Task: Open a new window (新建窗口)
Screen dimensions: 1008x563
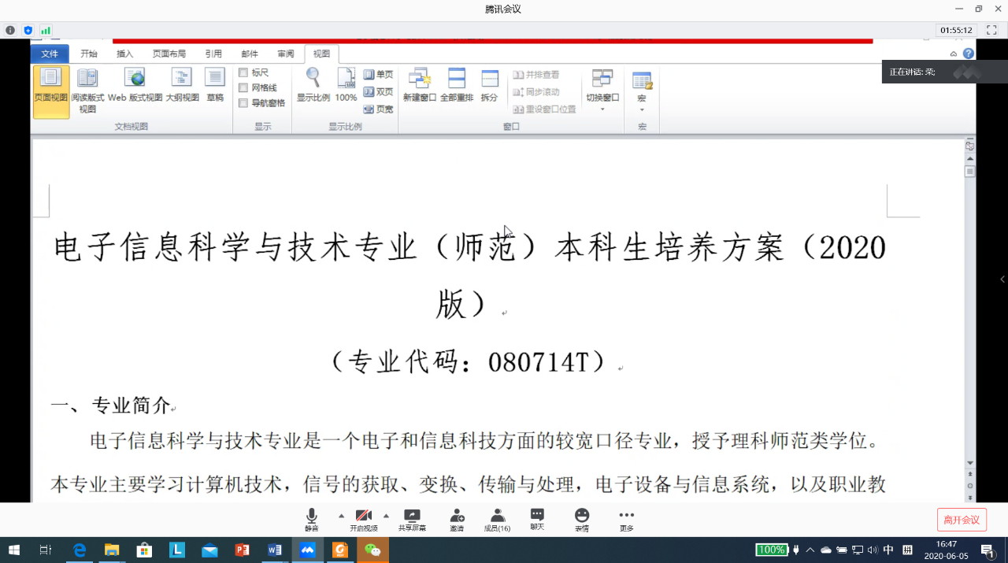Action: pyautogui.click(x=419, y=87)
